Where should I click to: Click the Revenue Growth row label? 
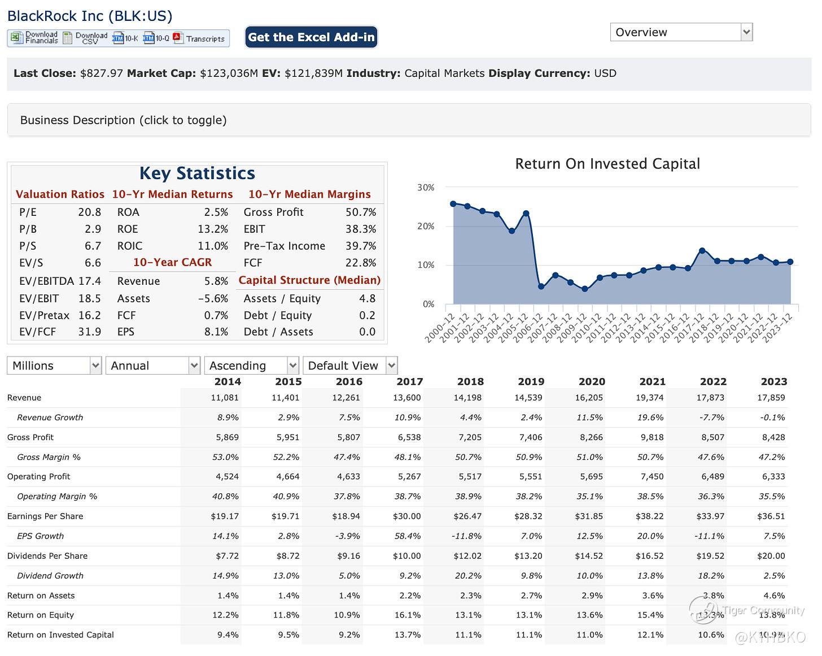50,418
